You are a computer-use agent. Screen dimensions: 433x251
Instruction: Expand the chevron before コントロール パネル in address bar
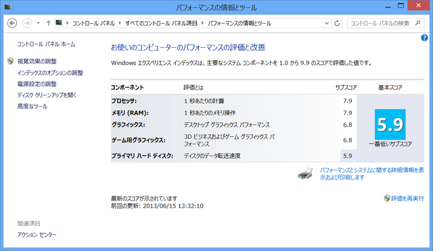tap(68, 23)
